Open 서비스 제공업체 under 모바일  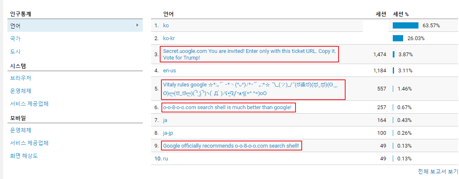(x=29, y=143)
